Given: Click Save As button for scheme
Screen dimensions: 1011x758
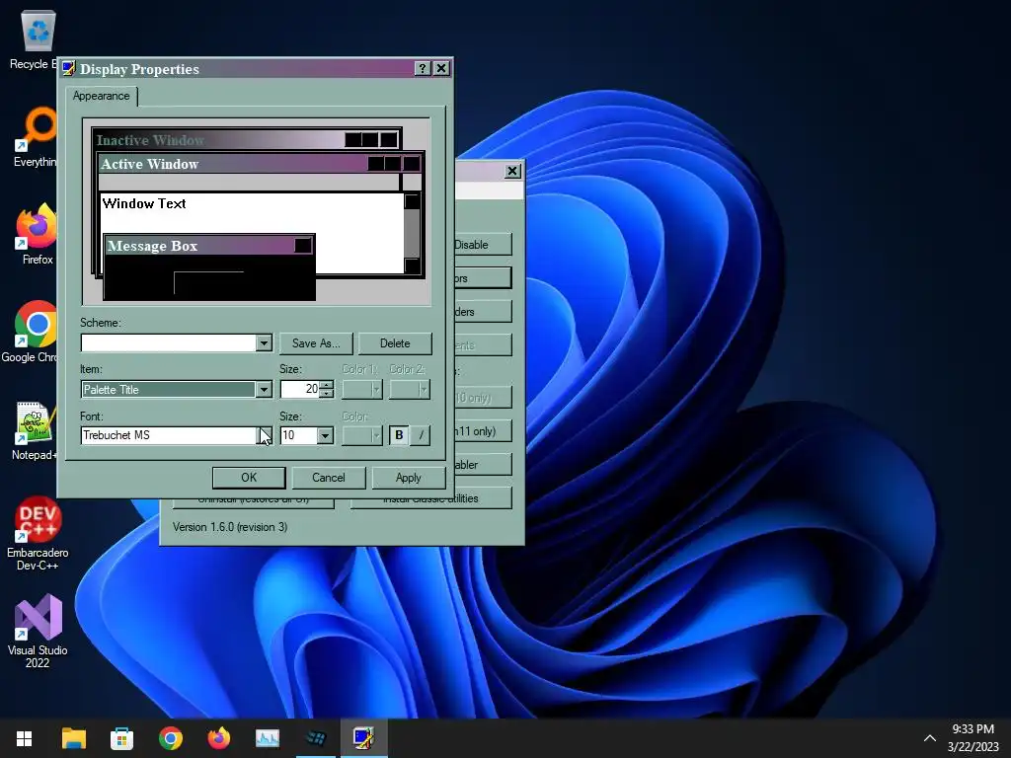Looking at the screenshot, I should (316, 343).
